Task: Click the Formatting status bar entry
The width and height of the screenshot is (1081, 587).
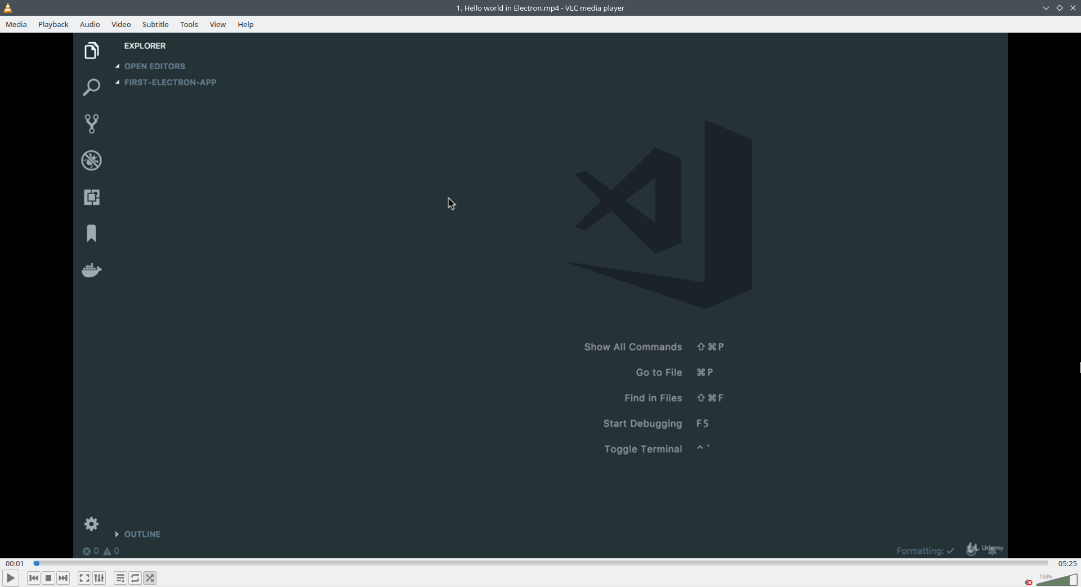Action: (925, 551)
